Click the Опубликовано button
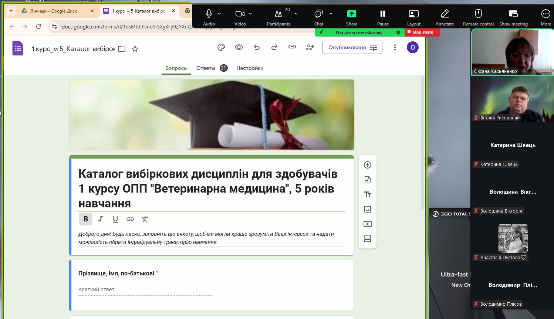The image size is (554, 319). click(352, 47)
